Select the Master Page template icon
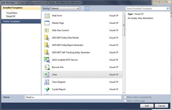This screenshot has height=110, width=172. point(47,23)
